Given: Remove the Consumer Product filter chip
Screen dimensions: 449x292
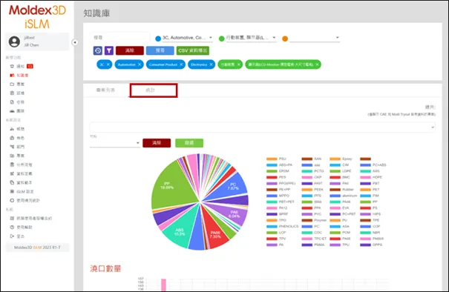Looking at the screenshot, I should click(181, 64).
